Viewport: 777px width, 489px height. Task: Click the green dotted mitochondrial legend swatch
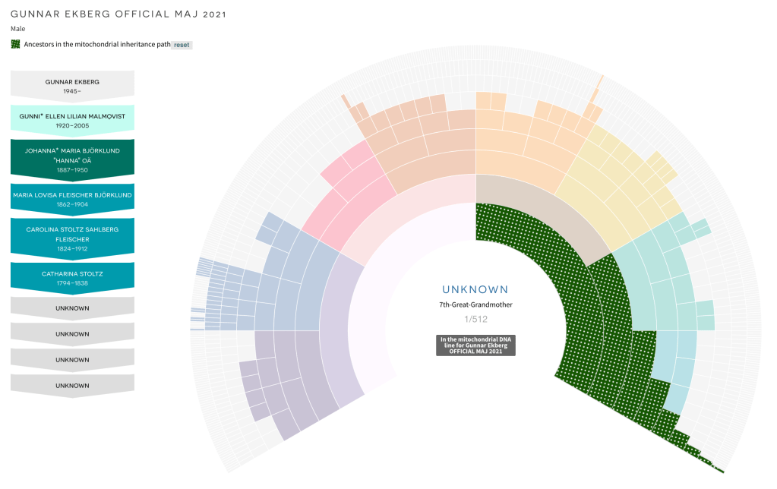pyautogui.click(x=15, y=45)
